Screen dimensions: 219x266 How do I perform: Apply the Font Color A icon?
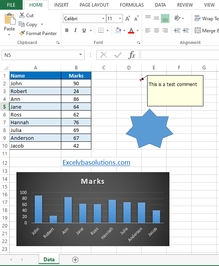(x=131, y=30)
